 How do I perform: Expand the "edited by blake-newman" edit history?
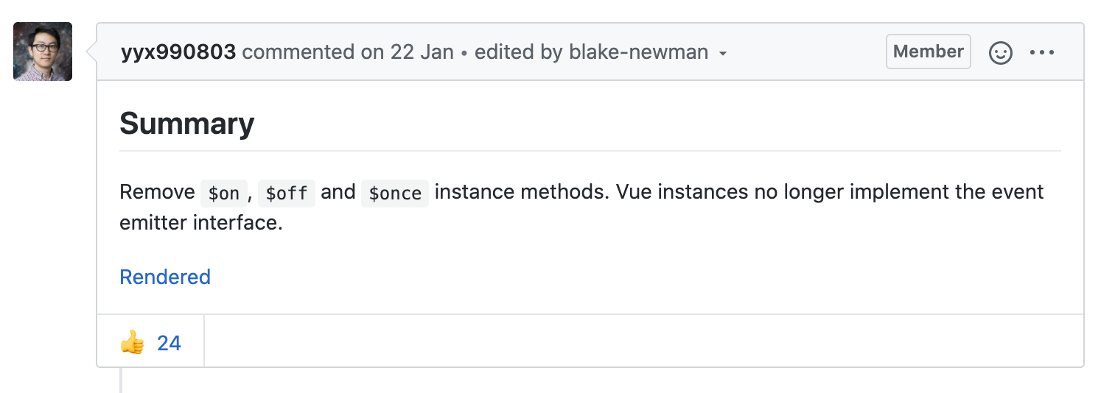(x=591, y=52)
